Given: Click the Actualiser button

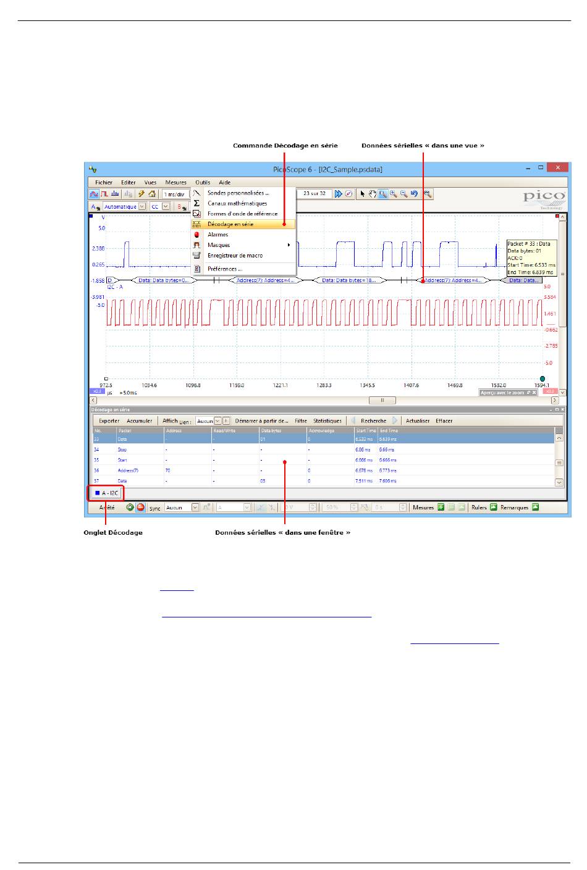Looking at the screenshot, I should (x=418, y=421).
